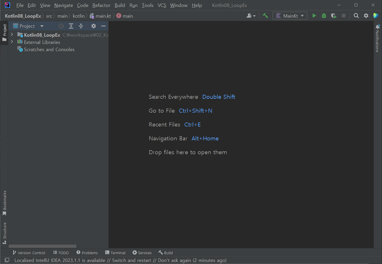The image size is (382, 264).
Task: Select Scratches and Consoles tree item
Action: pos(49,49)
